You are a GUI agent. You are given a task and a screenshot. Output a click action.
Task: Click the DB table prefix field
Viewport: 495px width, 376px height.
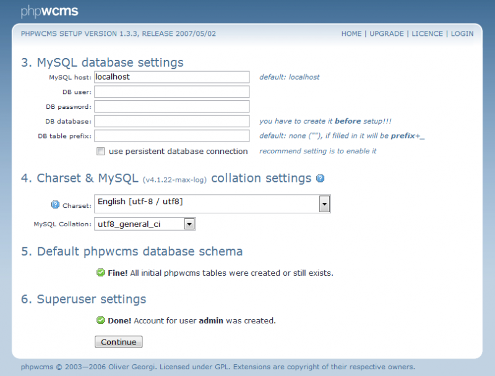171,136
